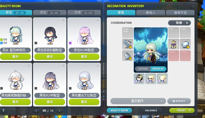205x118 pixels.
Task: Click the purple color swatch on BLINK hair card
Action: [x=70, y=43]
